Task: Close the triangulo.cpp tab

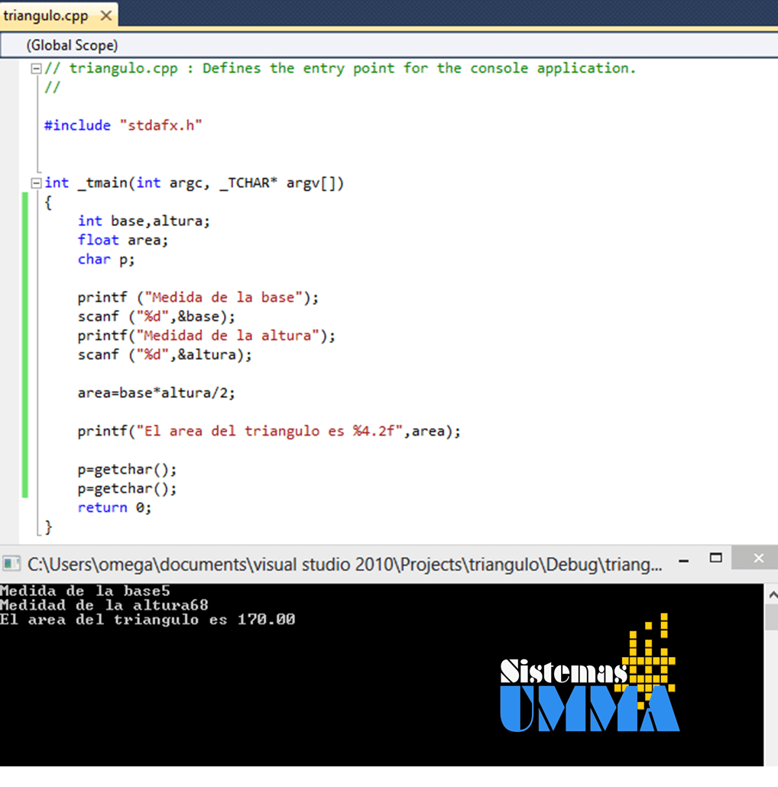Action: (105, 16)
